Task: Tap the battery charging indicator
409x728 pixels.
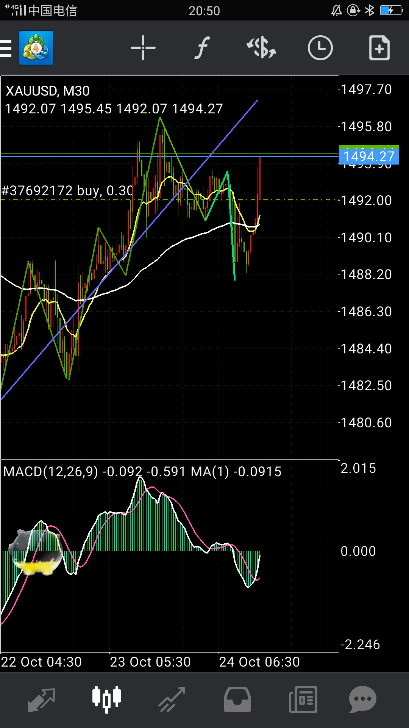Action: point(391,10)
